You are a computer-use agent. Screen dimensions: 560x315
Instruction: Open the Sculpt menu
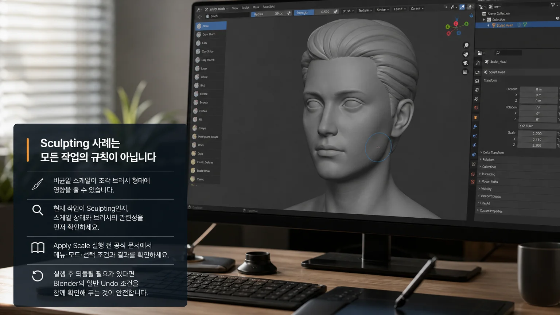245,8
